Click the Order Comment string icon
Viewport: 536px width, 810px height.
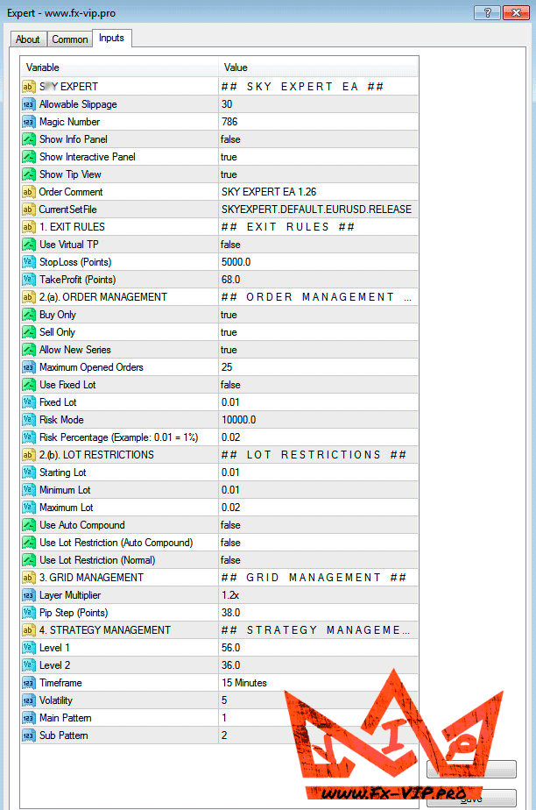click(x=29, y=192)
